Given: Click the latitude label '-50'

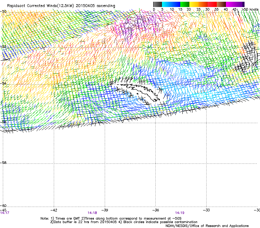Looking at the screenshot, I should click(3, 12).
